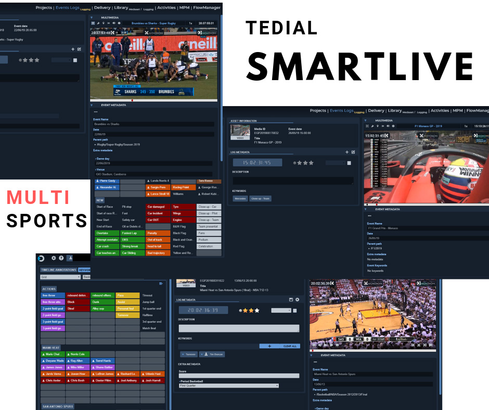Screen dimensions: 489x410
Task: Toggle the Close up - Car keyword
Action: [209, 207]
